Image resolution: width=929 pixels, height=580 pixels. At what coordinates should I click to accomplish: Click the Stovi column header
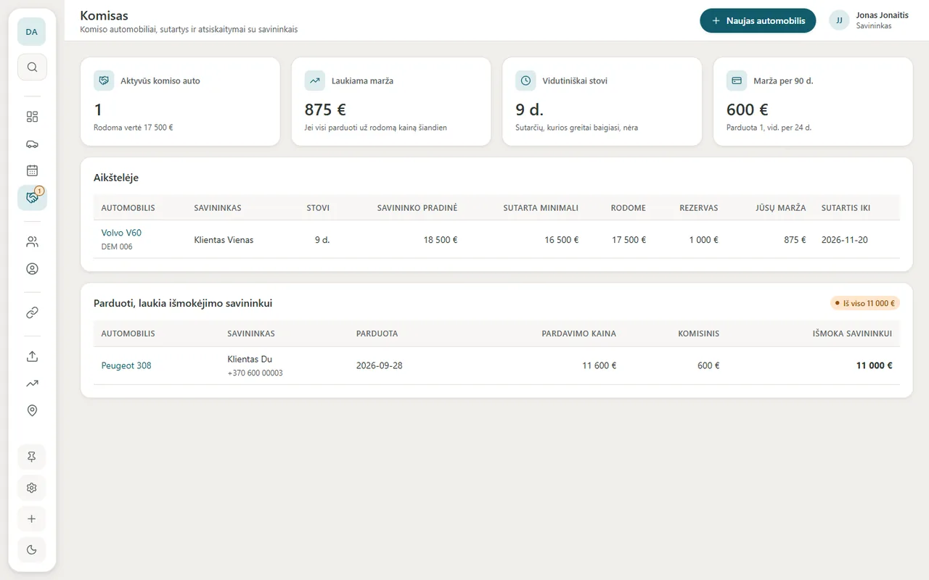click(x=318, y=208)
